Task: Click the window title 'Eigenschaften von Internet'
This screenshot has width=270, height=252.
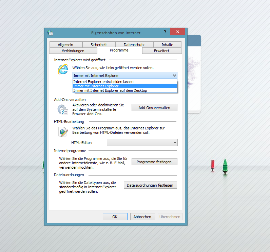Action: (x=116, y=33)
